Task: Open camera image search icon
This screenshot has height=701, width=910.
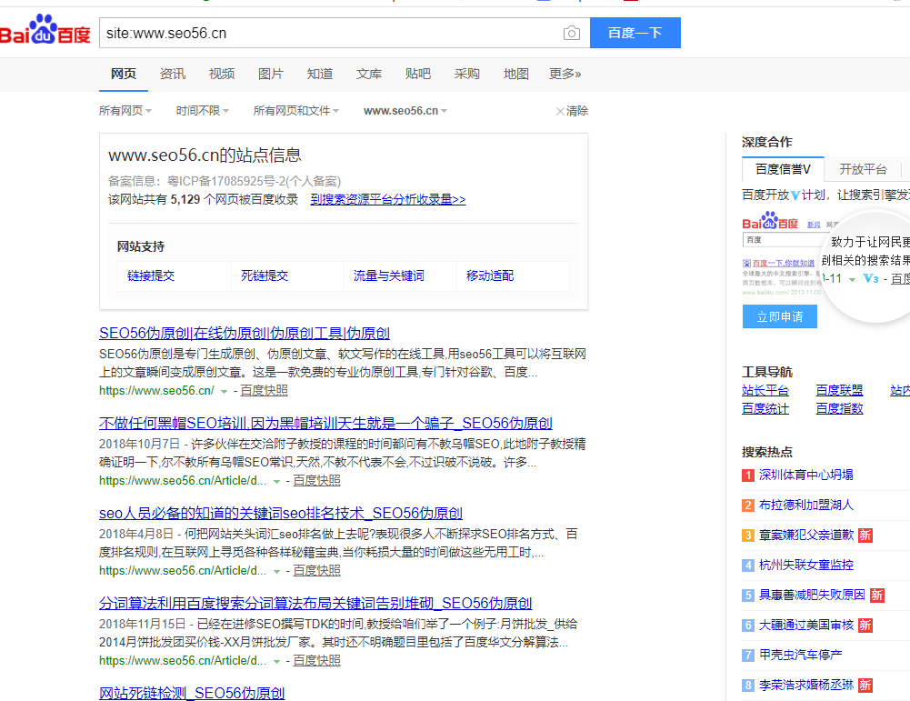Action: (572, 33)
